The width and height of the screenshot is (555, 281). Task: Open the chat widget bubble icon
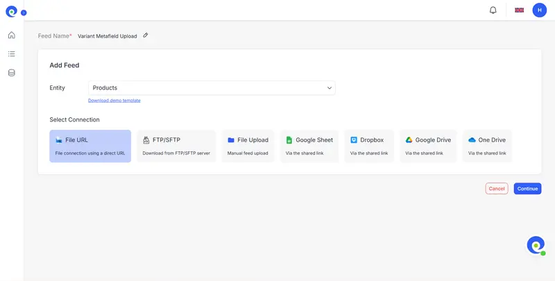536,245
